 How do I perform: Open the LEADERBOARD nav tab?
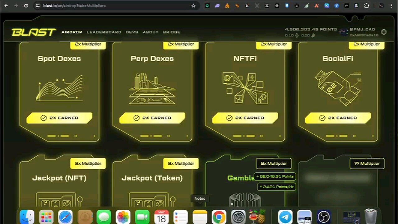pyautogui.click(x=104, y=32)
